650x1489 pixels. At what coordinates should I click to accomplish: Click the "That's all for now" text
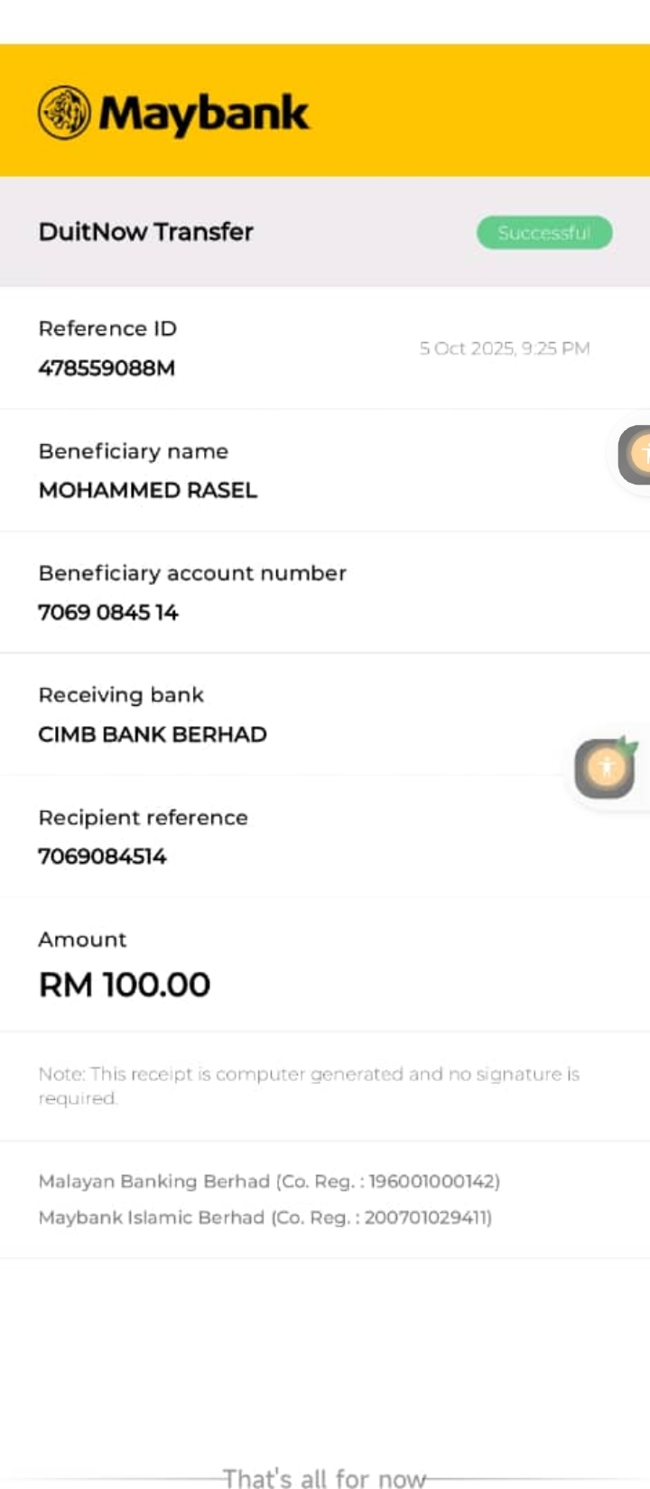coord(325,1478)
